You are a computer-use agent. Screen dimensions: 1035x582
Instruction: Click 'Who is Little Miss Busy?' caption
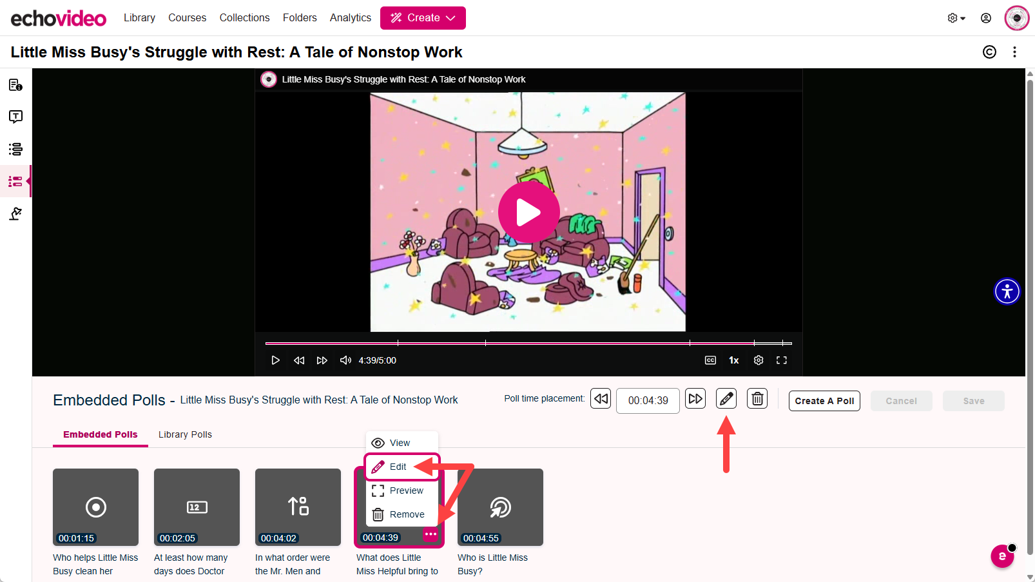point(492,565)
